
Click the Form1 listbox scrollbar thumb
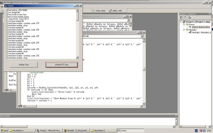(77, 16)
